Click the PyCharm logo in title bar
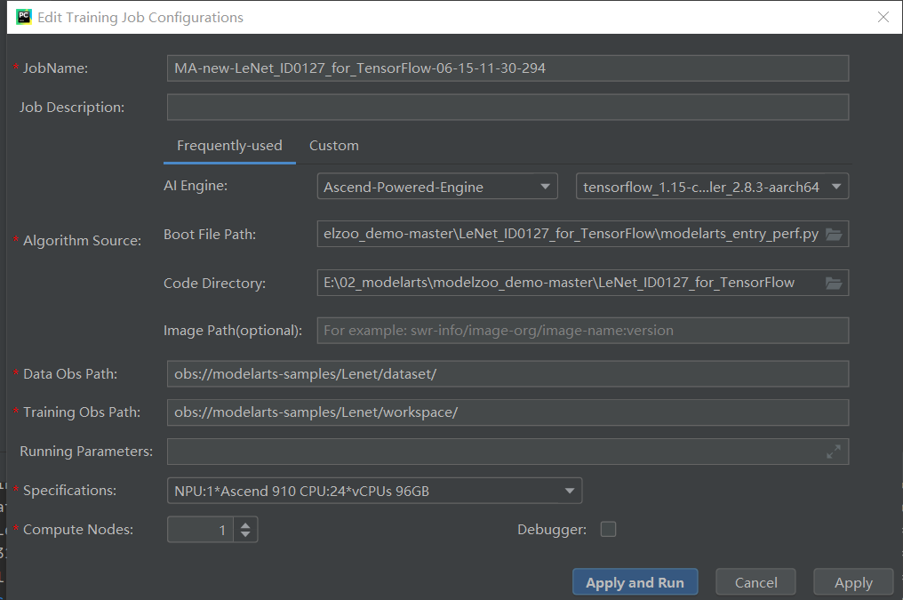This screenshot has height=600, width=903. pyautogui.click(x=24, y=17)
